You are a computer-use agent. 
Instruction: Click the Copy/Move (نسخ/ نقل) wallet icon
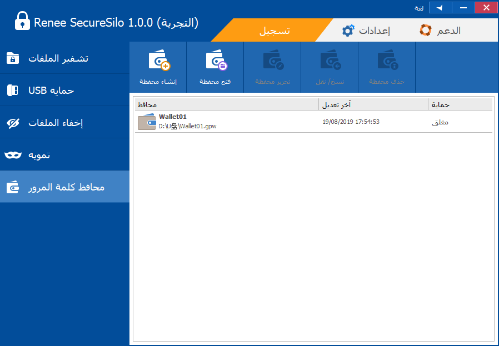point(331,61)
